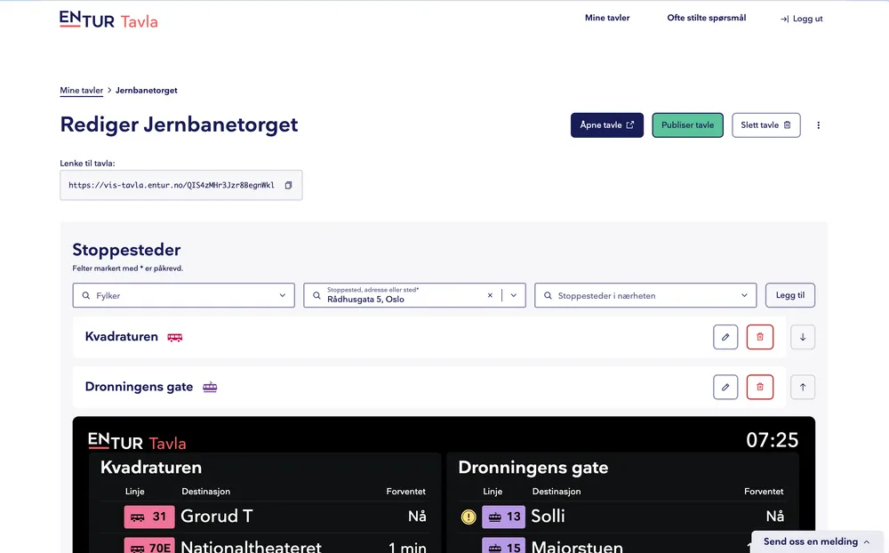Delete the Dronningens gate stop with the trash icon
The height and width of the screenshot is (553, 889).
(x=760, y=387)
